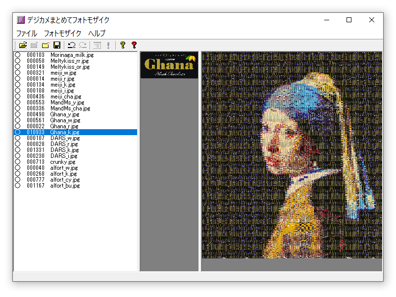Viewport: 396px width, 297px height.
Task: Select meiji_i.jpg in the file list
Action: [62, 91]
